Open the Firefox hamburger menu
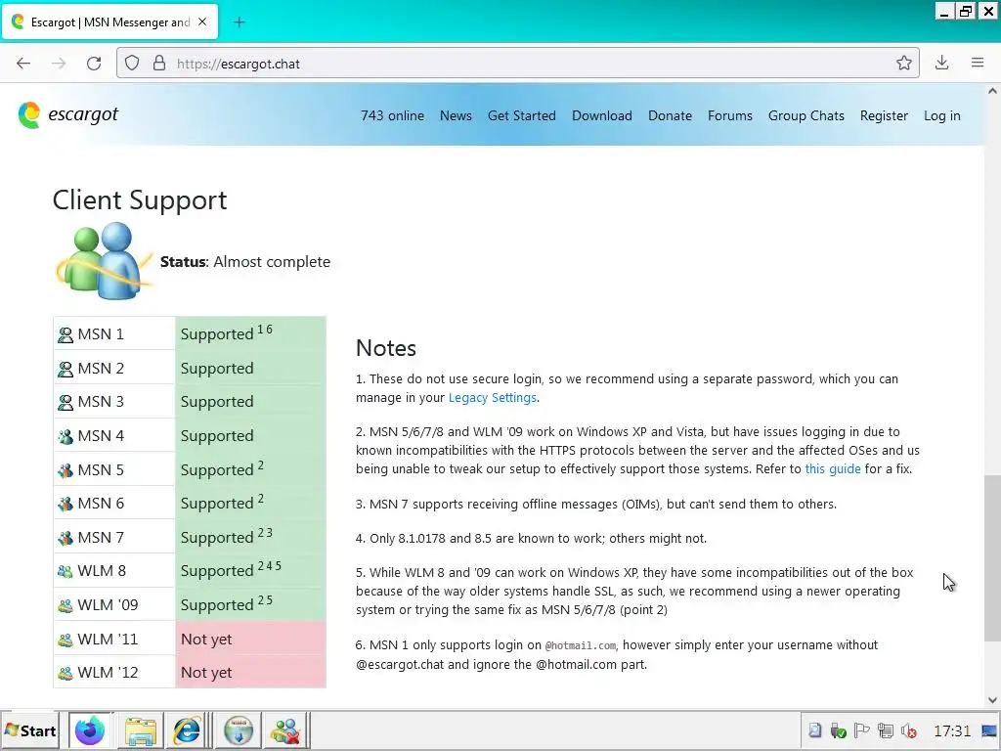The width and height of the screenshot is (1001, 751). [x=978, y=63]
